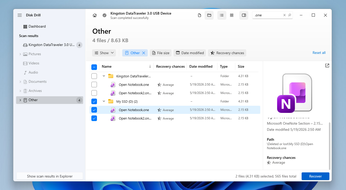Click the Videos film icon

click(x=25, y=63)
